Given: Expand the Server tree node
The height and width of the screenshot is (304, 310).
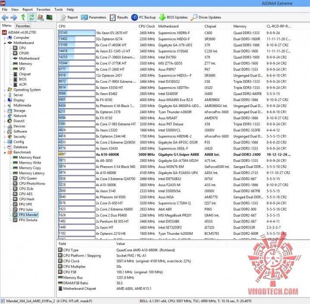Looking at the screenshot, I should (5, 95).
